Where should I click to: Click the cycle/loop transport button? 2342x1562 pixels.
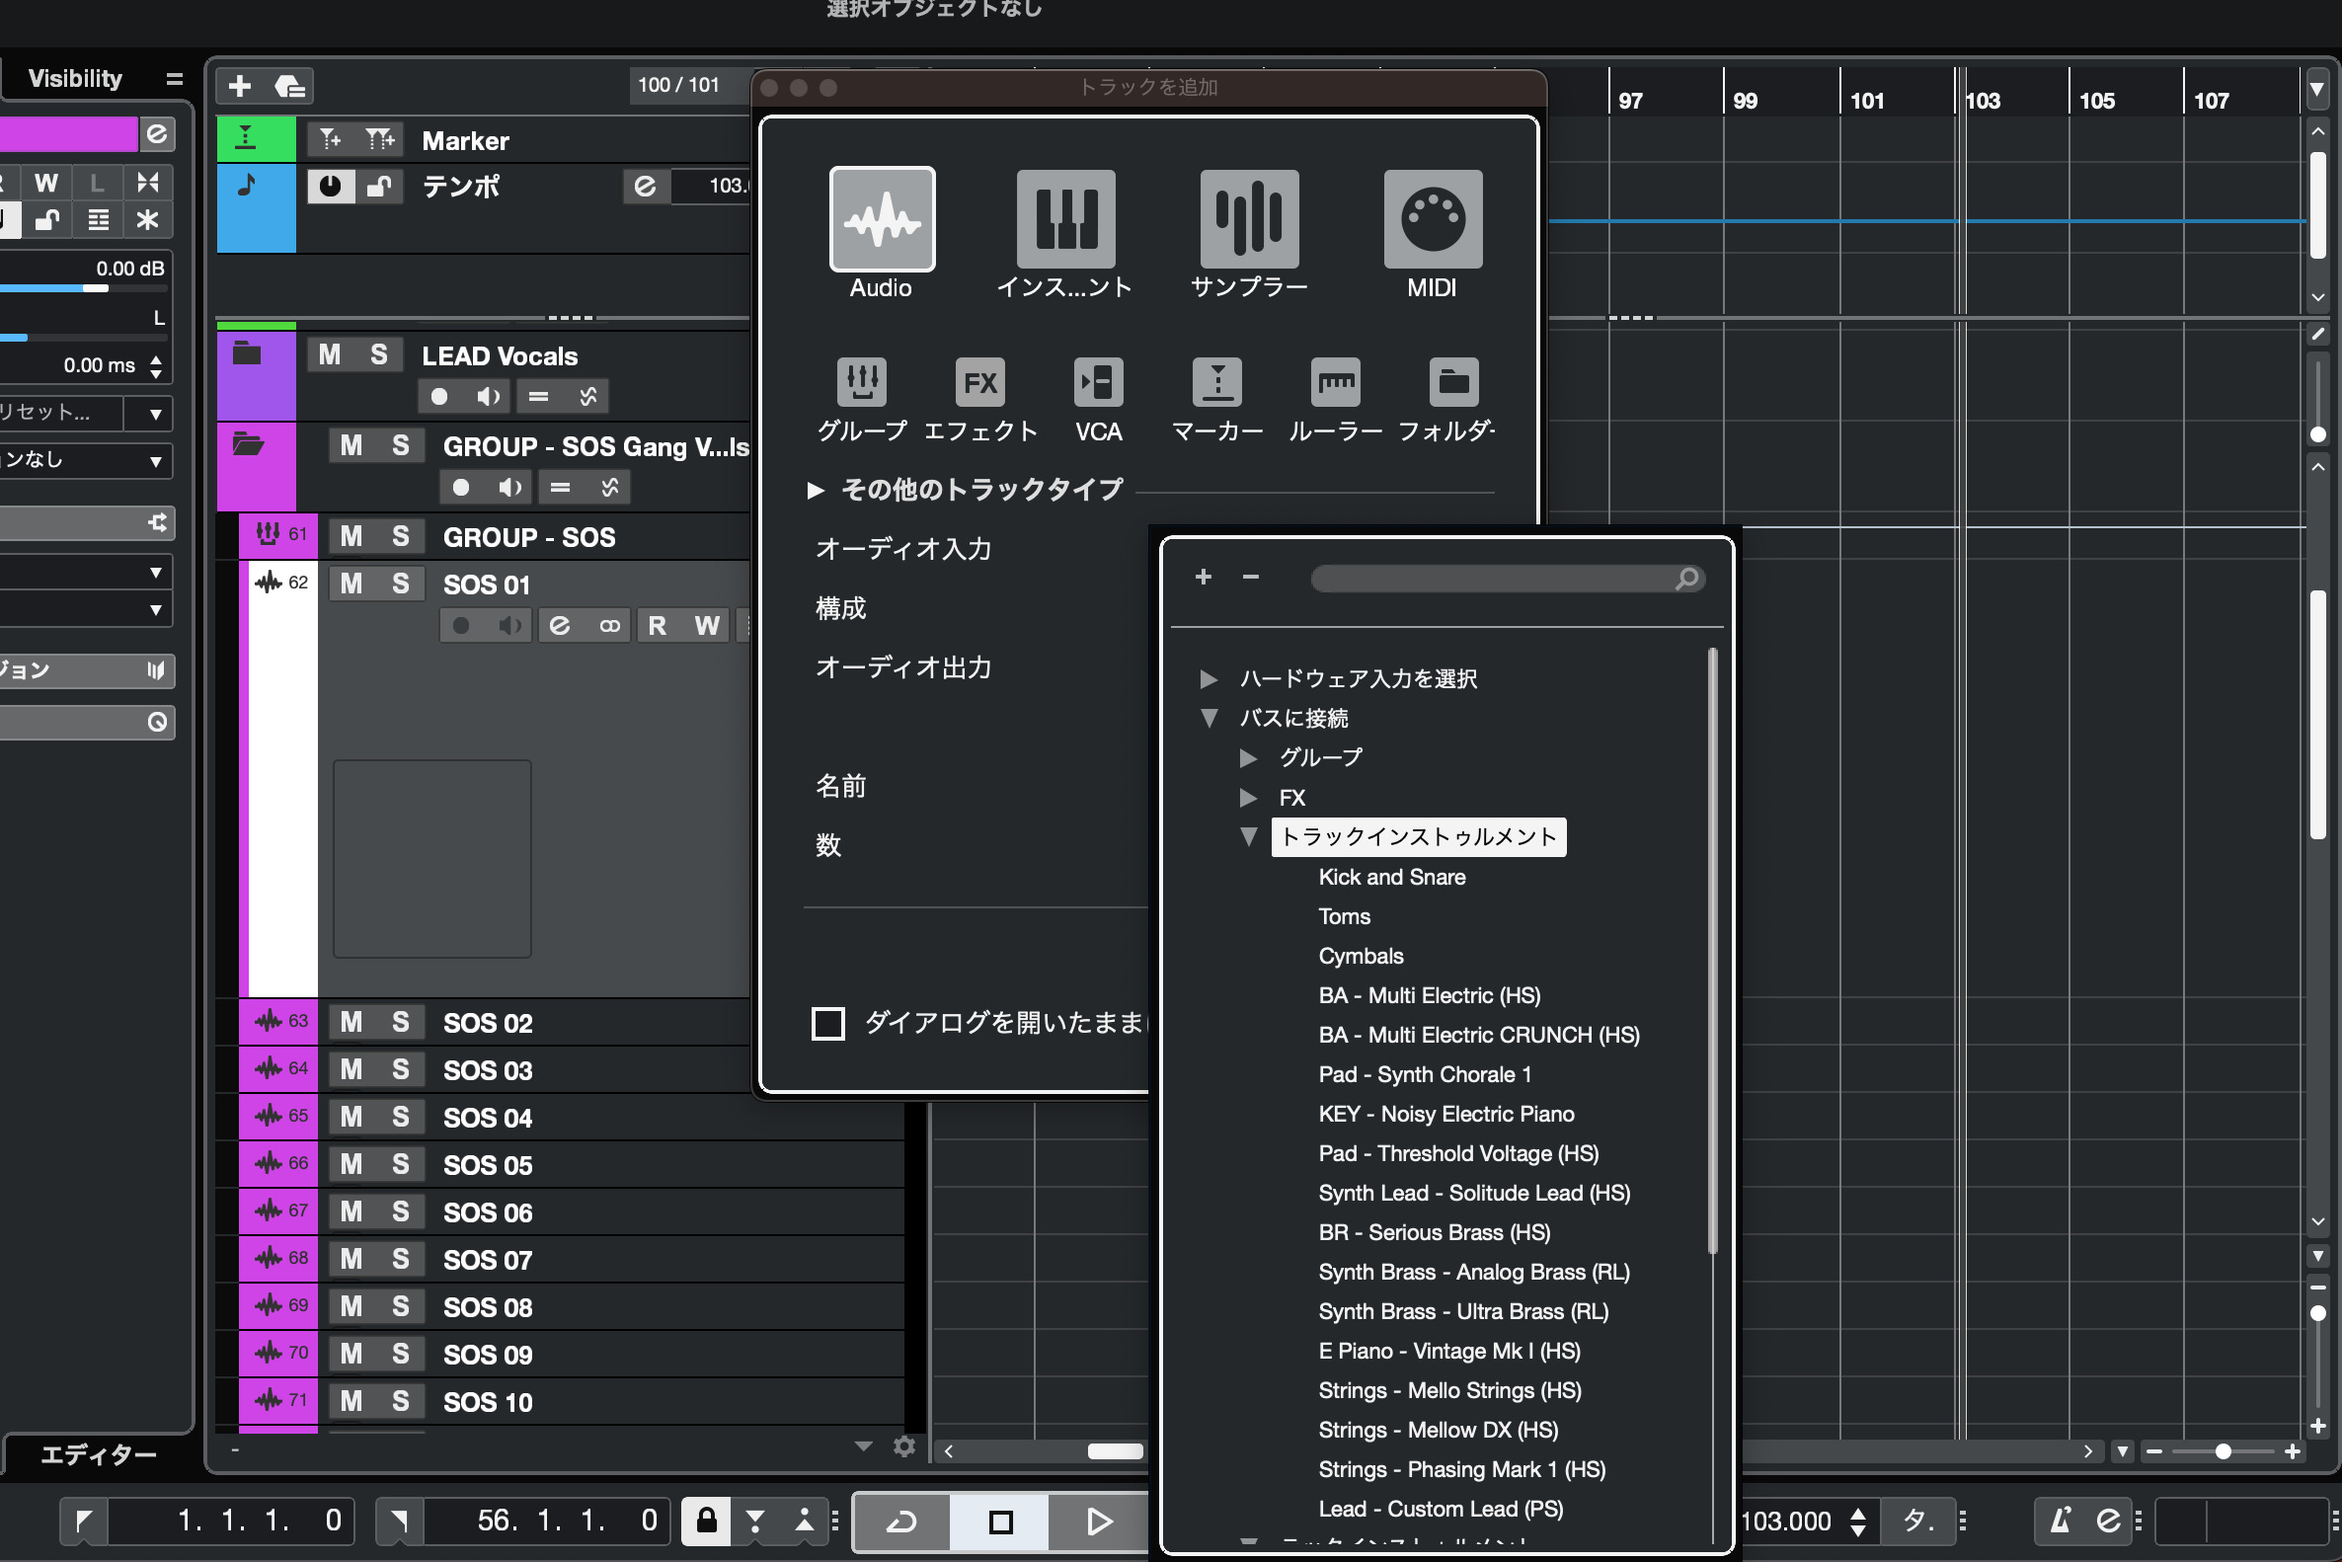[901, 1521]
